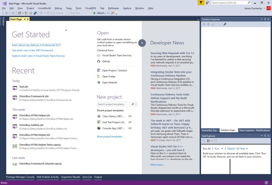272x185 pixels.
Task: Select the Unit Test Project template
Action: 113,122
